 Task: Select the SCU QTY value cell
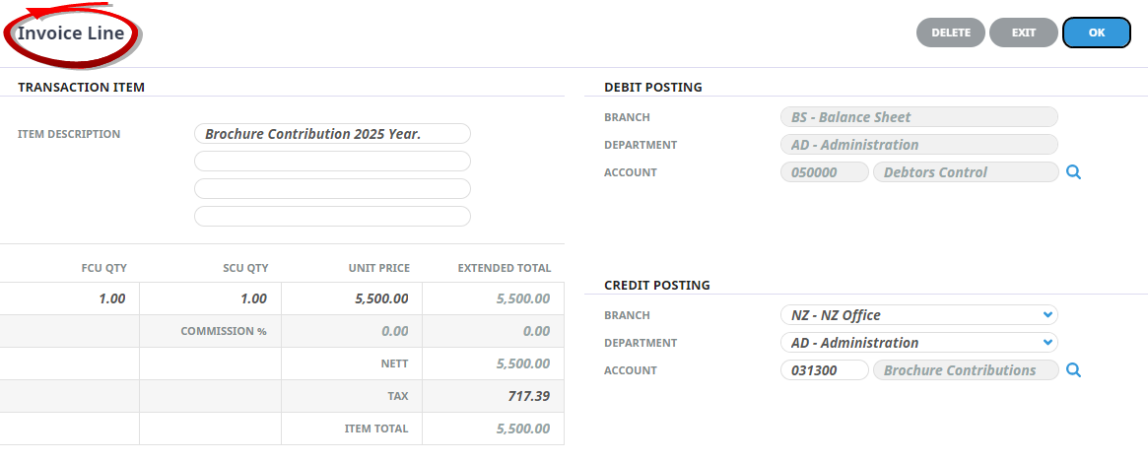[211, 298]
